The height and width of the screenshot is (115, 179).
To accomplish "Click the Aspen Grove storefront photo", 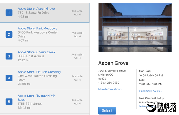I will 135,27.
